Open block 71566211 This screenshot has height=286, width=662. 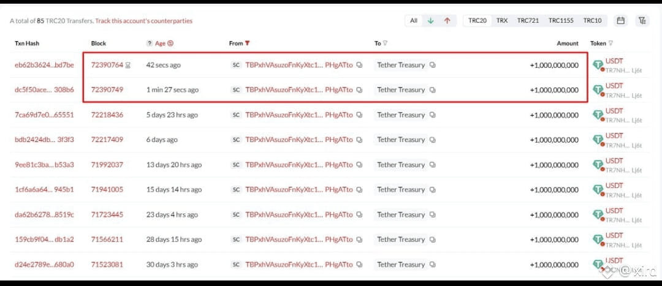click(x=107, y=239)
